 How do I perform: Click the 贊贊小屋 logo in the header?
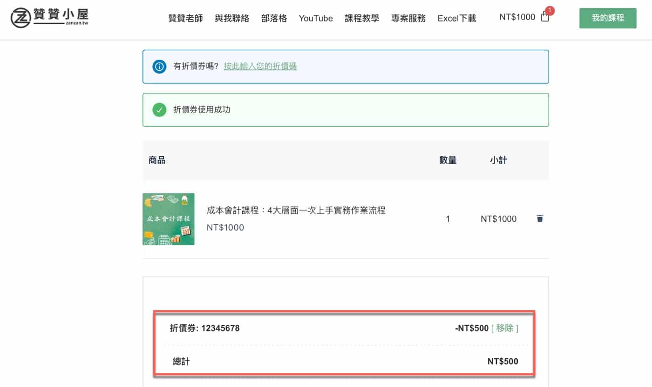point(49,18)
